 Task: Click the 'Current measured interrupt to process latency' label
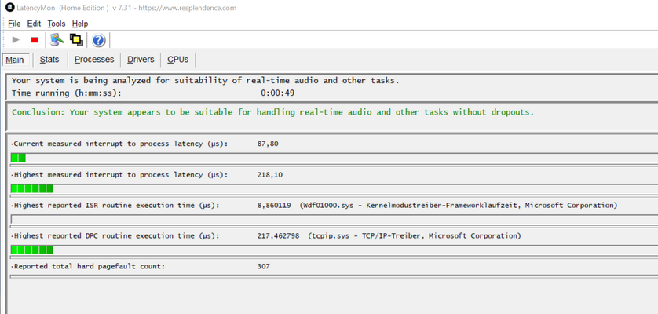[x=119, y=144]
